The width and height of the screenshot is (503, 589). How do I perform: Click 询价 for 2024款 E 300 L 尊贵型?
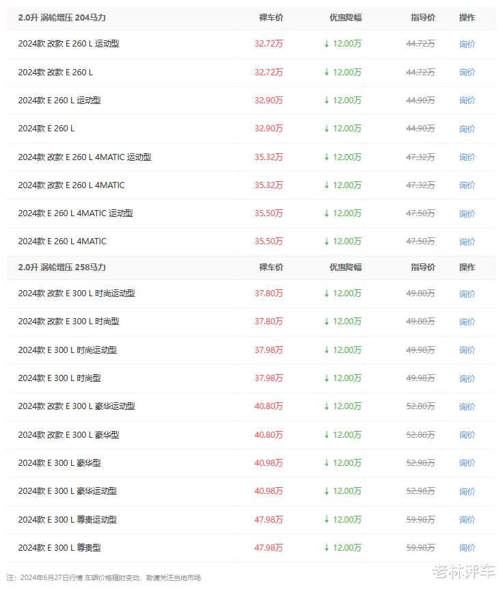(x=467, y=548)
